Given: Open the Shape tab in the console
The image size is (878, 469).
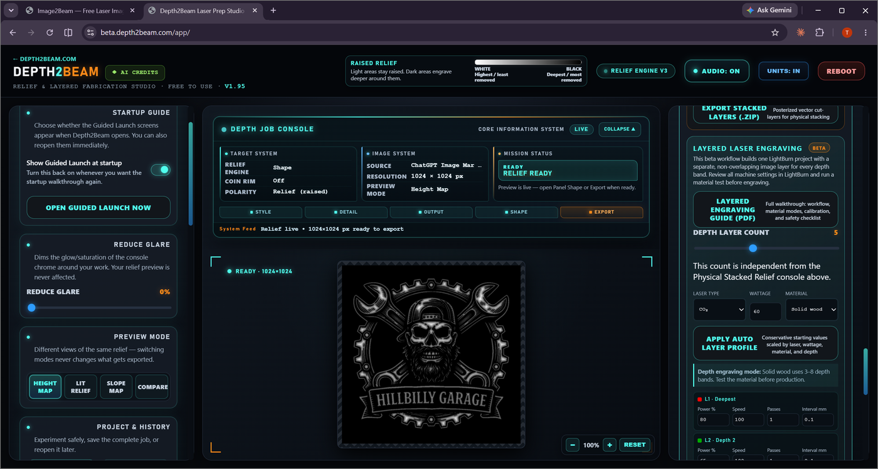Looking at the screenshot, I should (517, 212).
